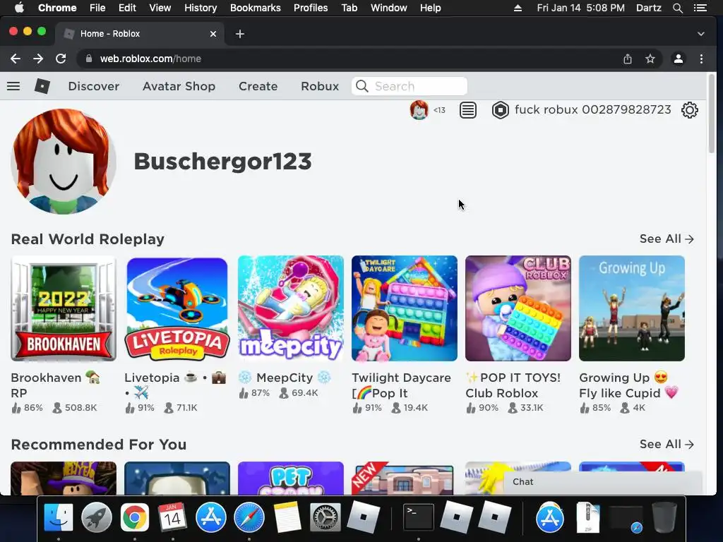This screenshot has height=542, width=723.
Task: Click the Dartz user name in menu bar
Action: (x=648, y=8)
